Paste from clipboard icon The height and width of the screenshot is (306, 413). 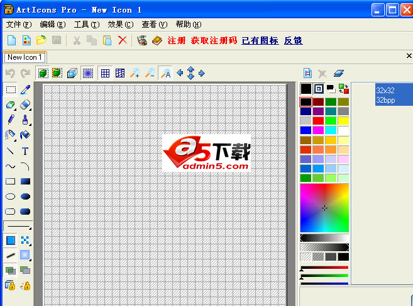(107, 40)
